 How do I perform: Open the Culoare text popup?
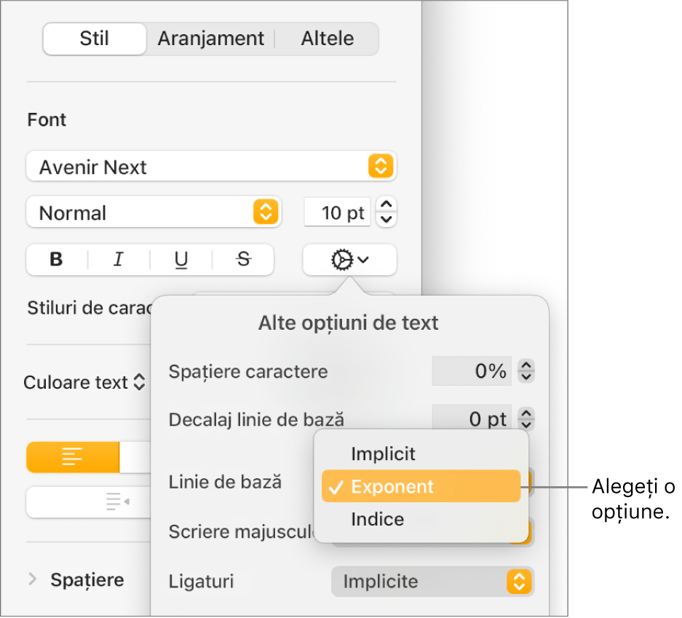click(84, 382)
